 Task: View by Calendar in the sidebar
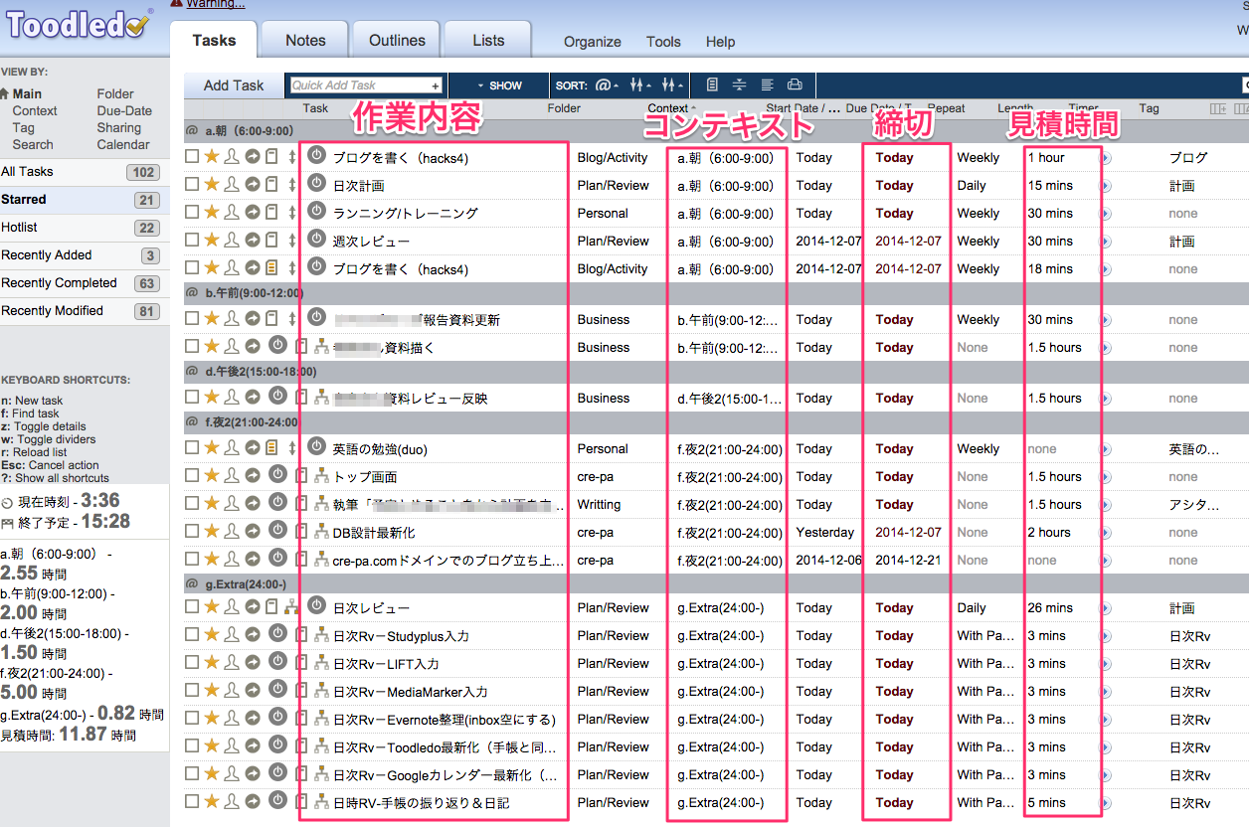coord(123,144)
